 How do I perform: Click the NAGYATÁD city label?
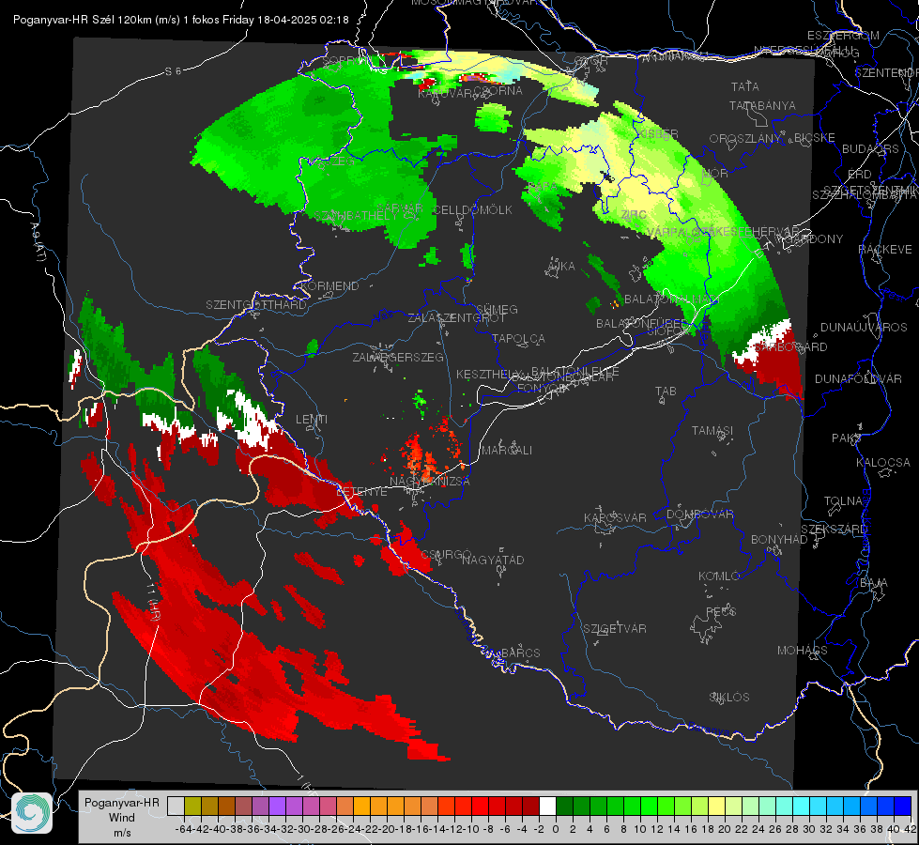[493, 560]
